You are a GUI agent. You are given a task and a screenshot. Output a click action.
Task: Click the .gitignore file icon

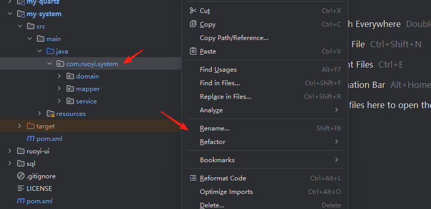pos(21,176)
